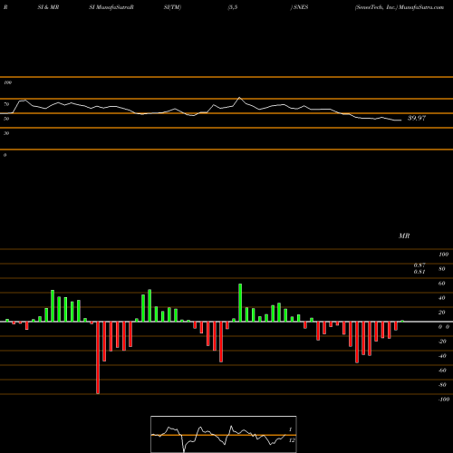Click the RSI axis label 50
The image size is (453, 453).
pos(6,119)
